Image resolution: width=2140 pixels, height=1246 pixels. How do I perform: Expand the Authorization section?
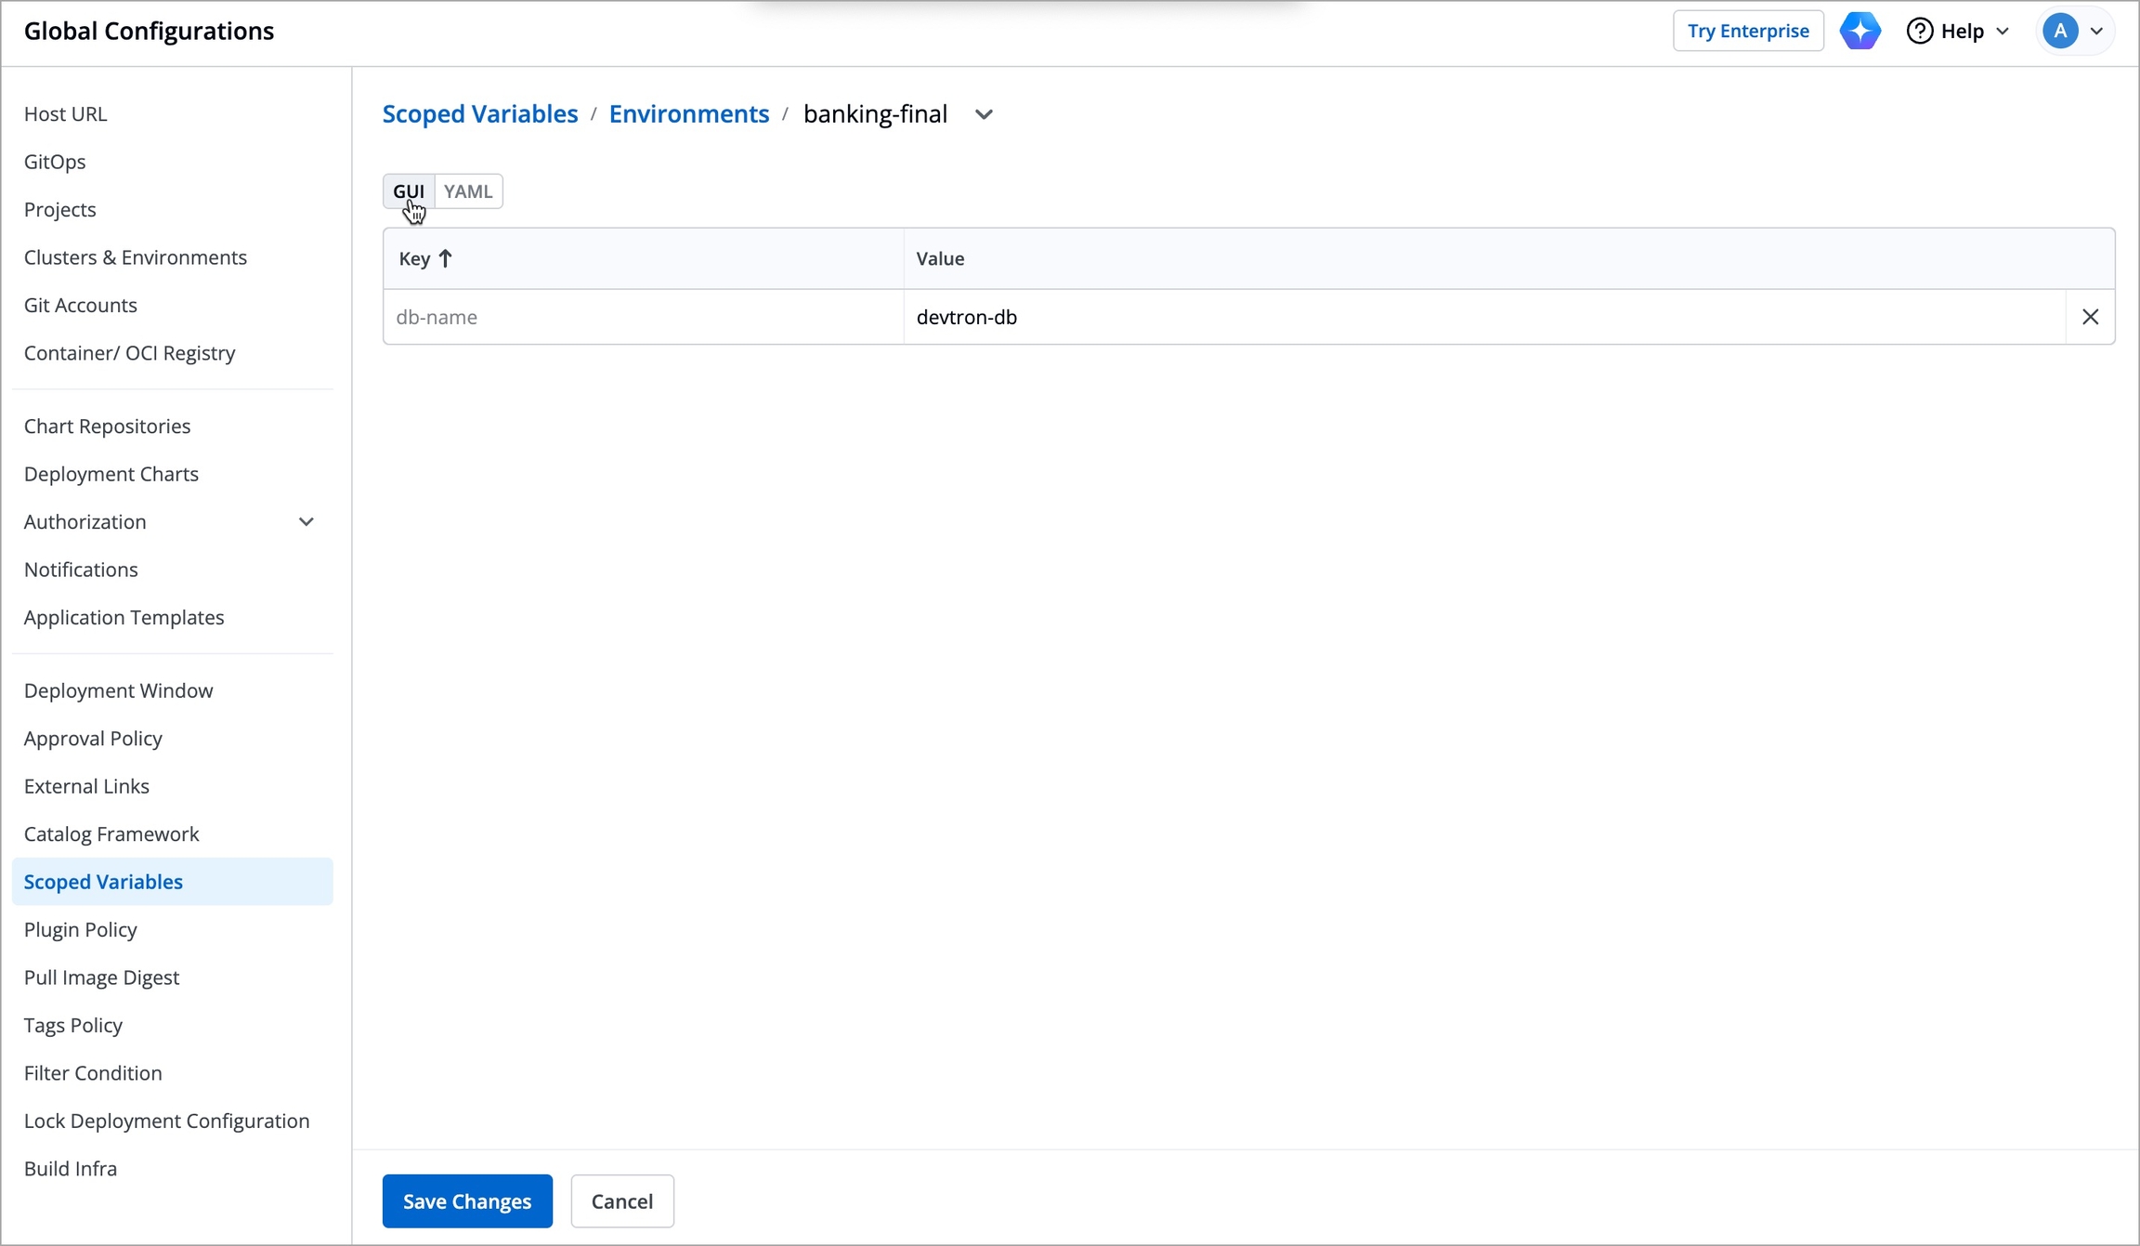click(306, 522)
